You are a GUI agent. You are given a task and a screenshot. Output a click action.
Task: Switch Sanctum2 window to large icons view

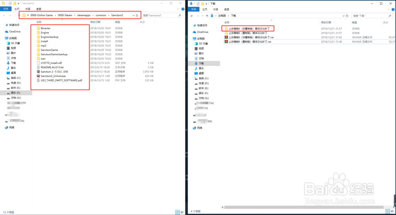pyautogui.click(x=182, y=212)
